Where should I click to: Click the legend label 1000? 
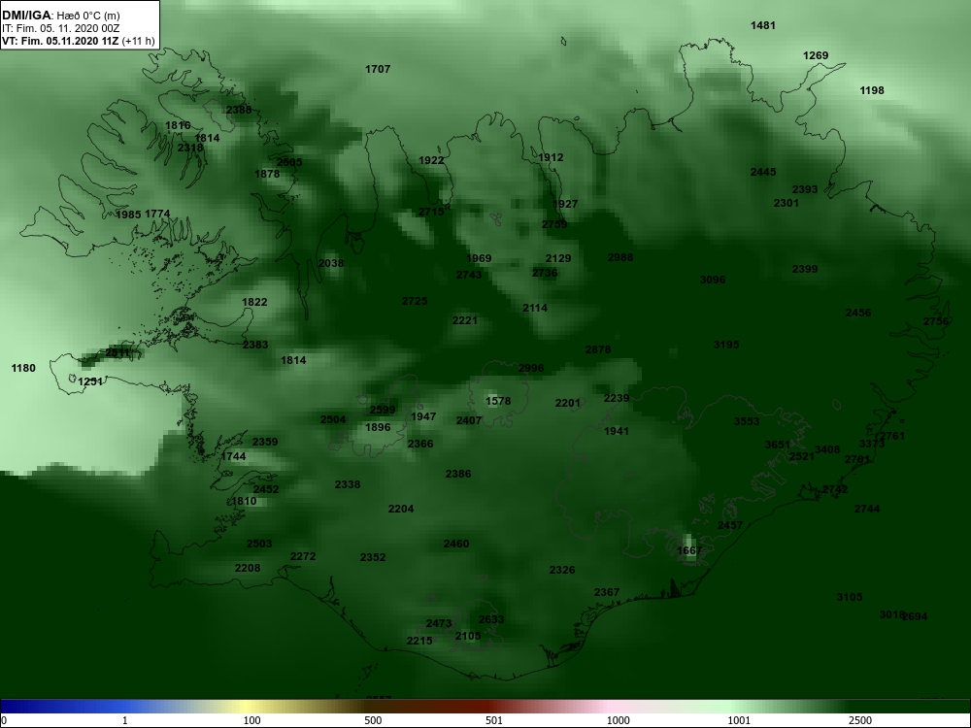tap(618, 720)
